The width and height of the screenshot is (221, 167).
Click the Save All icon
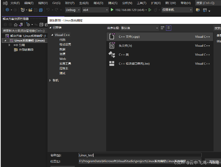click(x=41, y=10)
